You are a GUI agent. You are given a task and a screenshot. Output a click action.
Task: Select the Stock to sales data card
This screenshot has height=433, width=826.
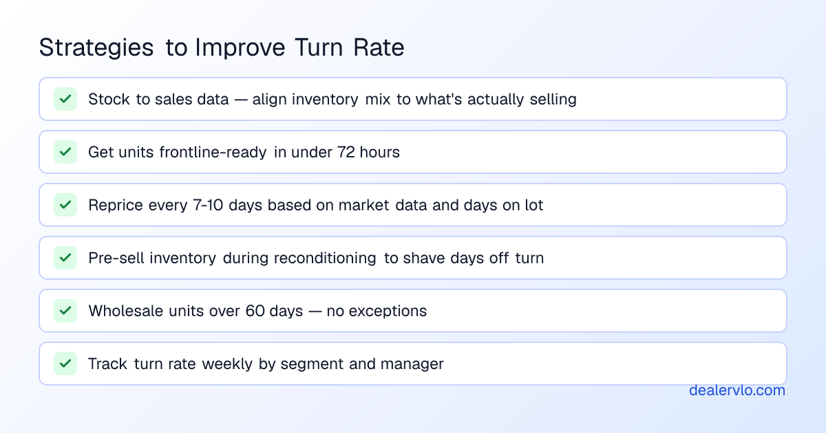pyautogui.click(x=413, y=99)
